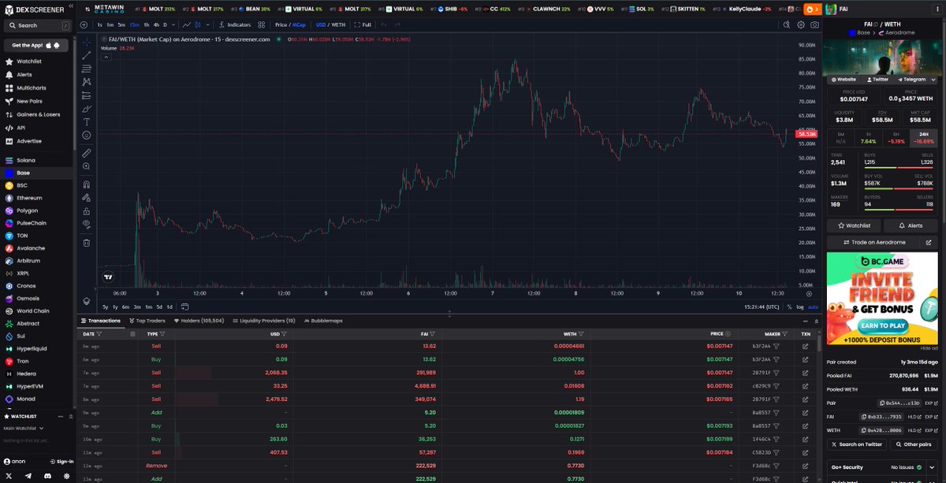Pick the brush drawing tool
This screenshot has height=483, width=946.
(87, 108)
